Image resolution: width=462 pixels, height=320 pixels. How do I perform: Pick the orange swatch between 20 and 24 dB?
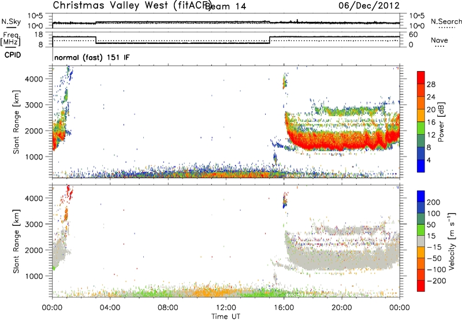(421, 103)
